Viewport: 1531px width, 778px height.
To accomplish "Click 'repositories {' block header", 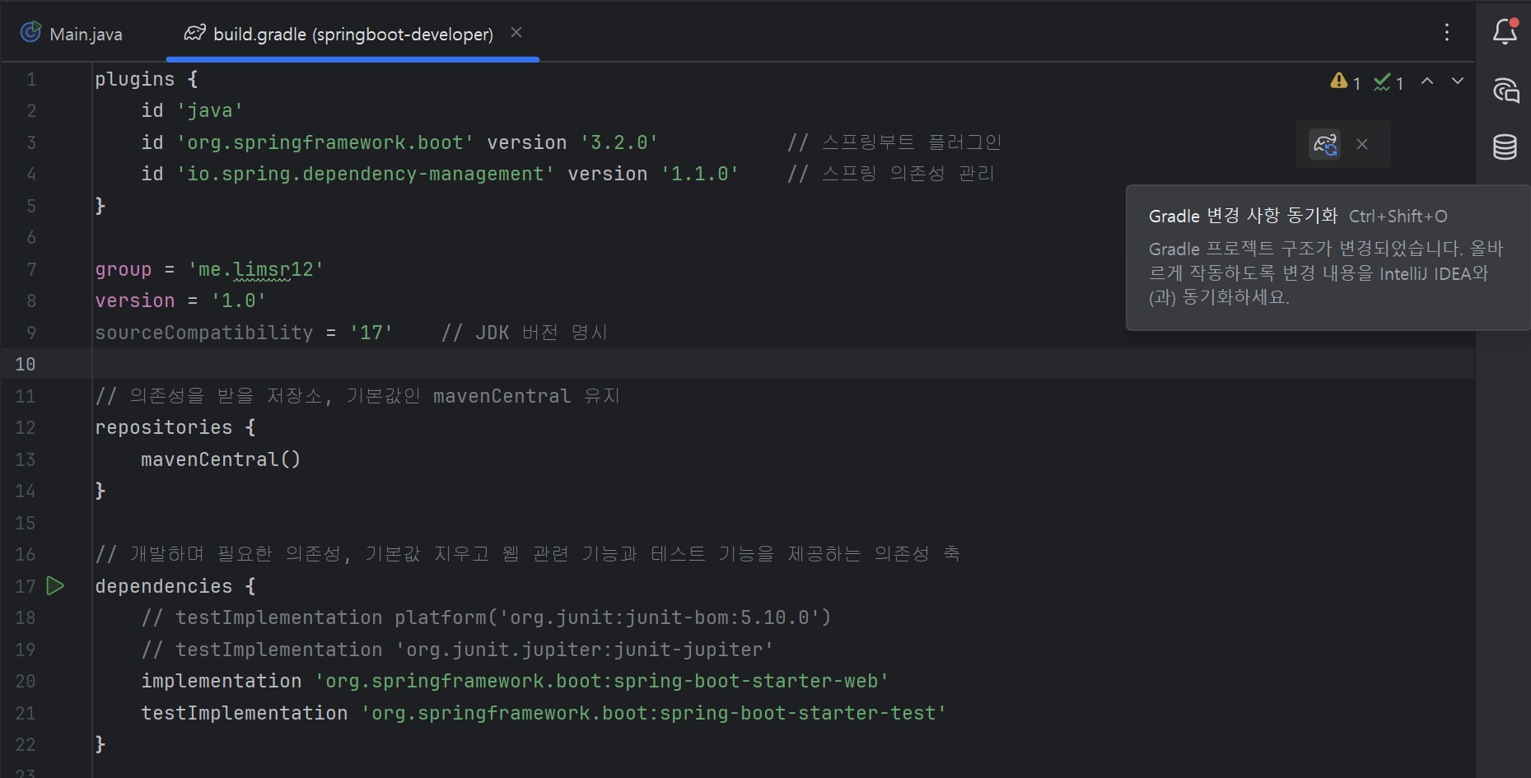I will (175, 427).
